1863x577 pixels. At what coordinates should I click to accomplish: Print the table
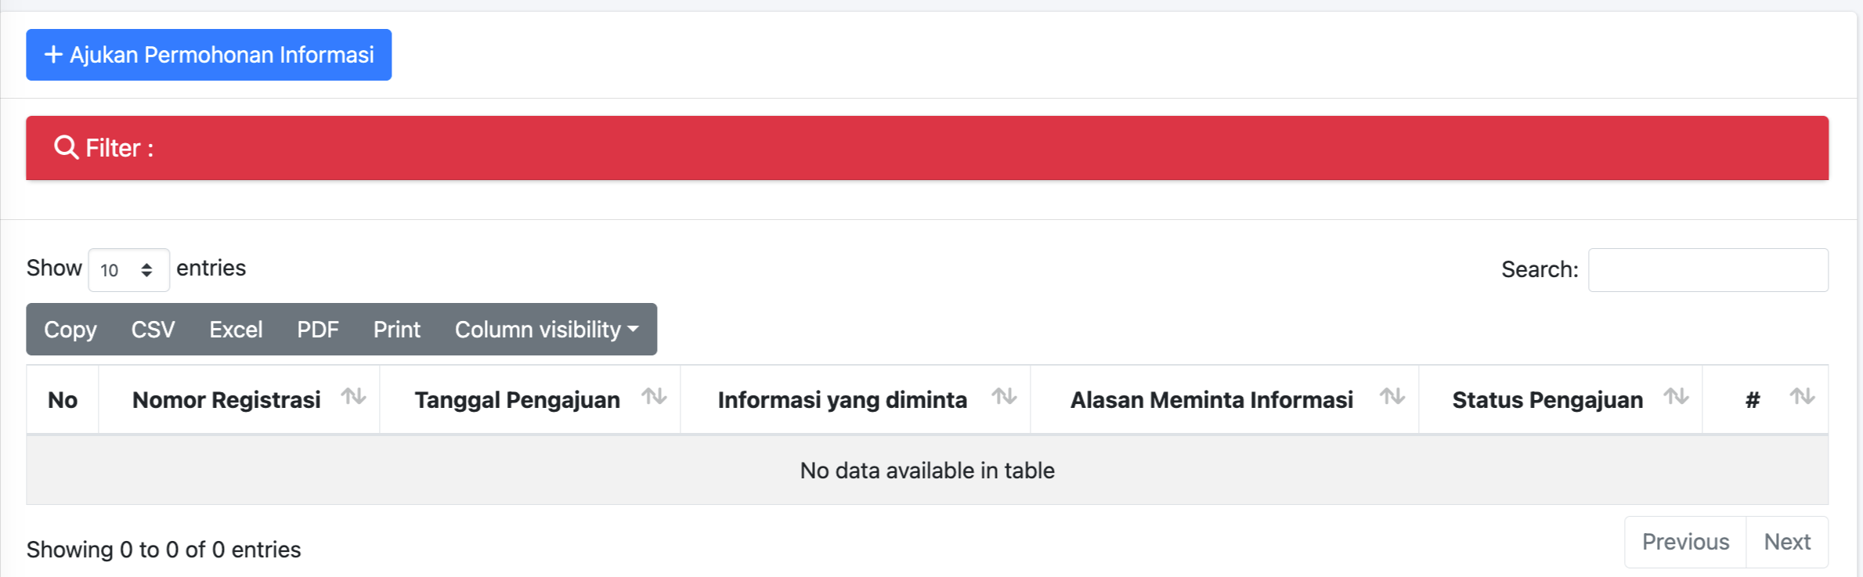397,330
